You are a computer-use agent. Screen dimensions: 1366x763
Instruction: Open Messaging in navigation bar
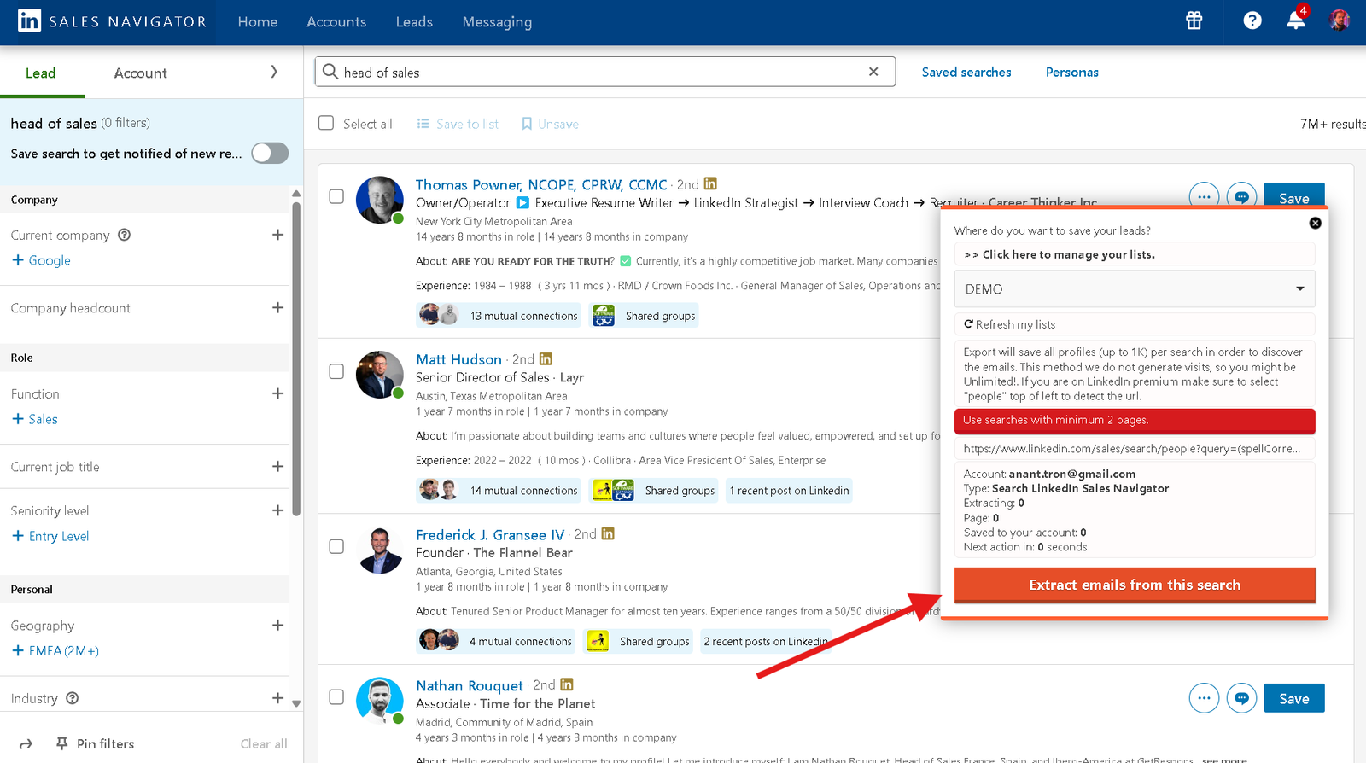[x=497, y=22]
